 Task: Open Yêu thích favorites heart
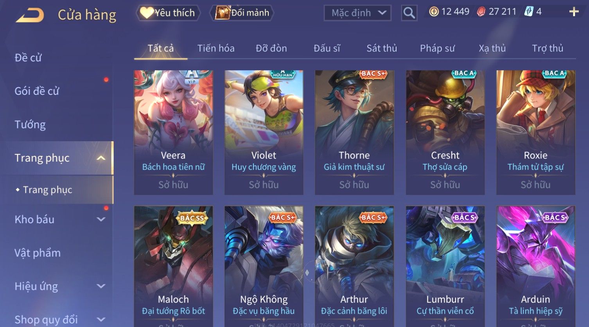point(168,13)
